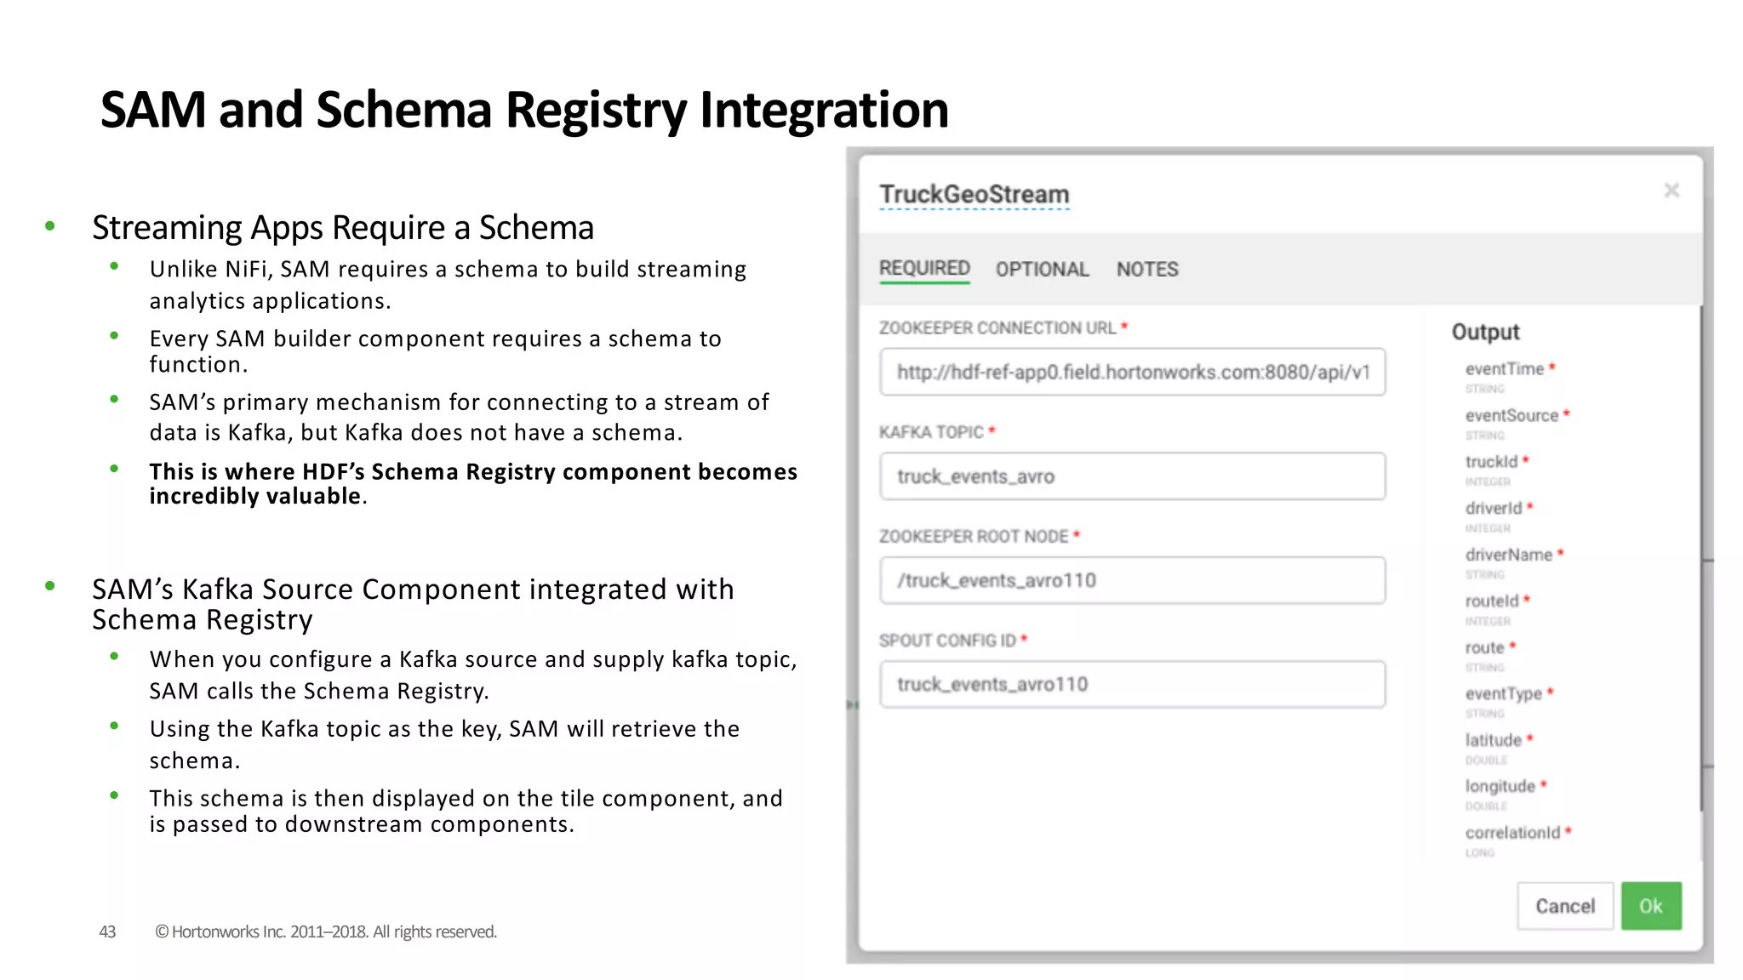
Task: Click the bold HDF's Schema Registry bullet
Action: (x=473, y=484)
